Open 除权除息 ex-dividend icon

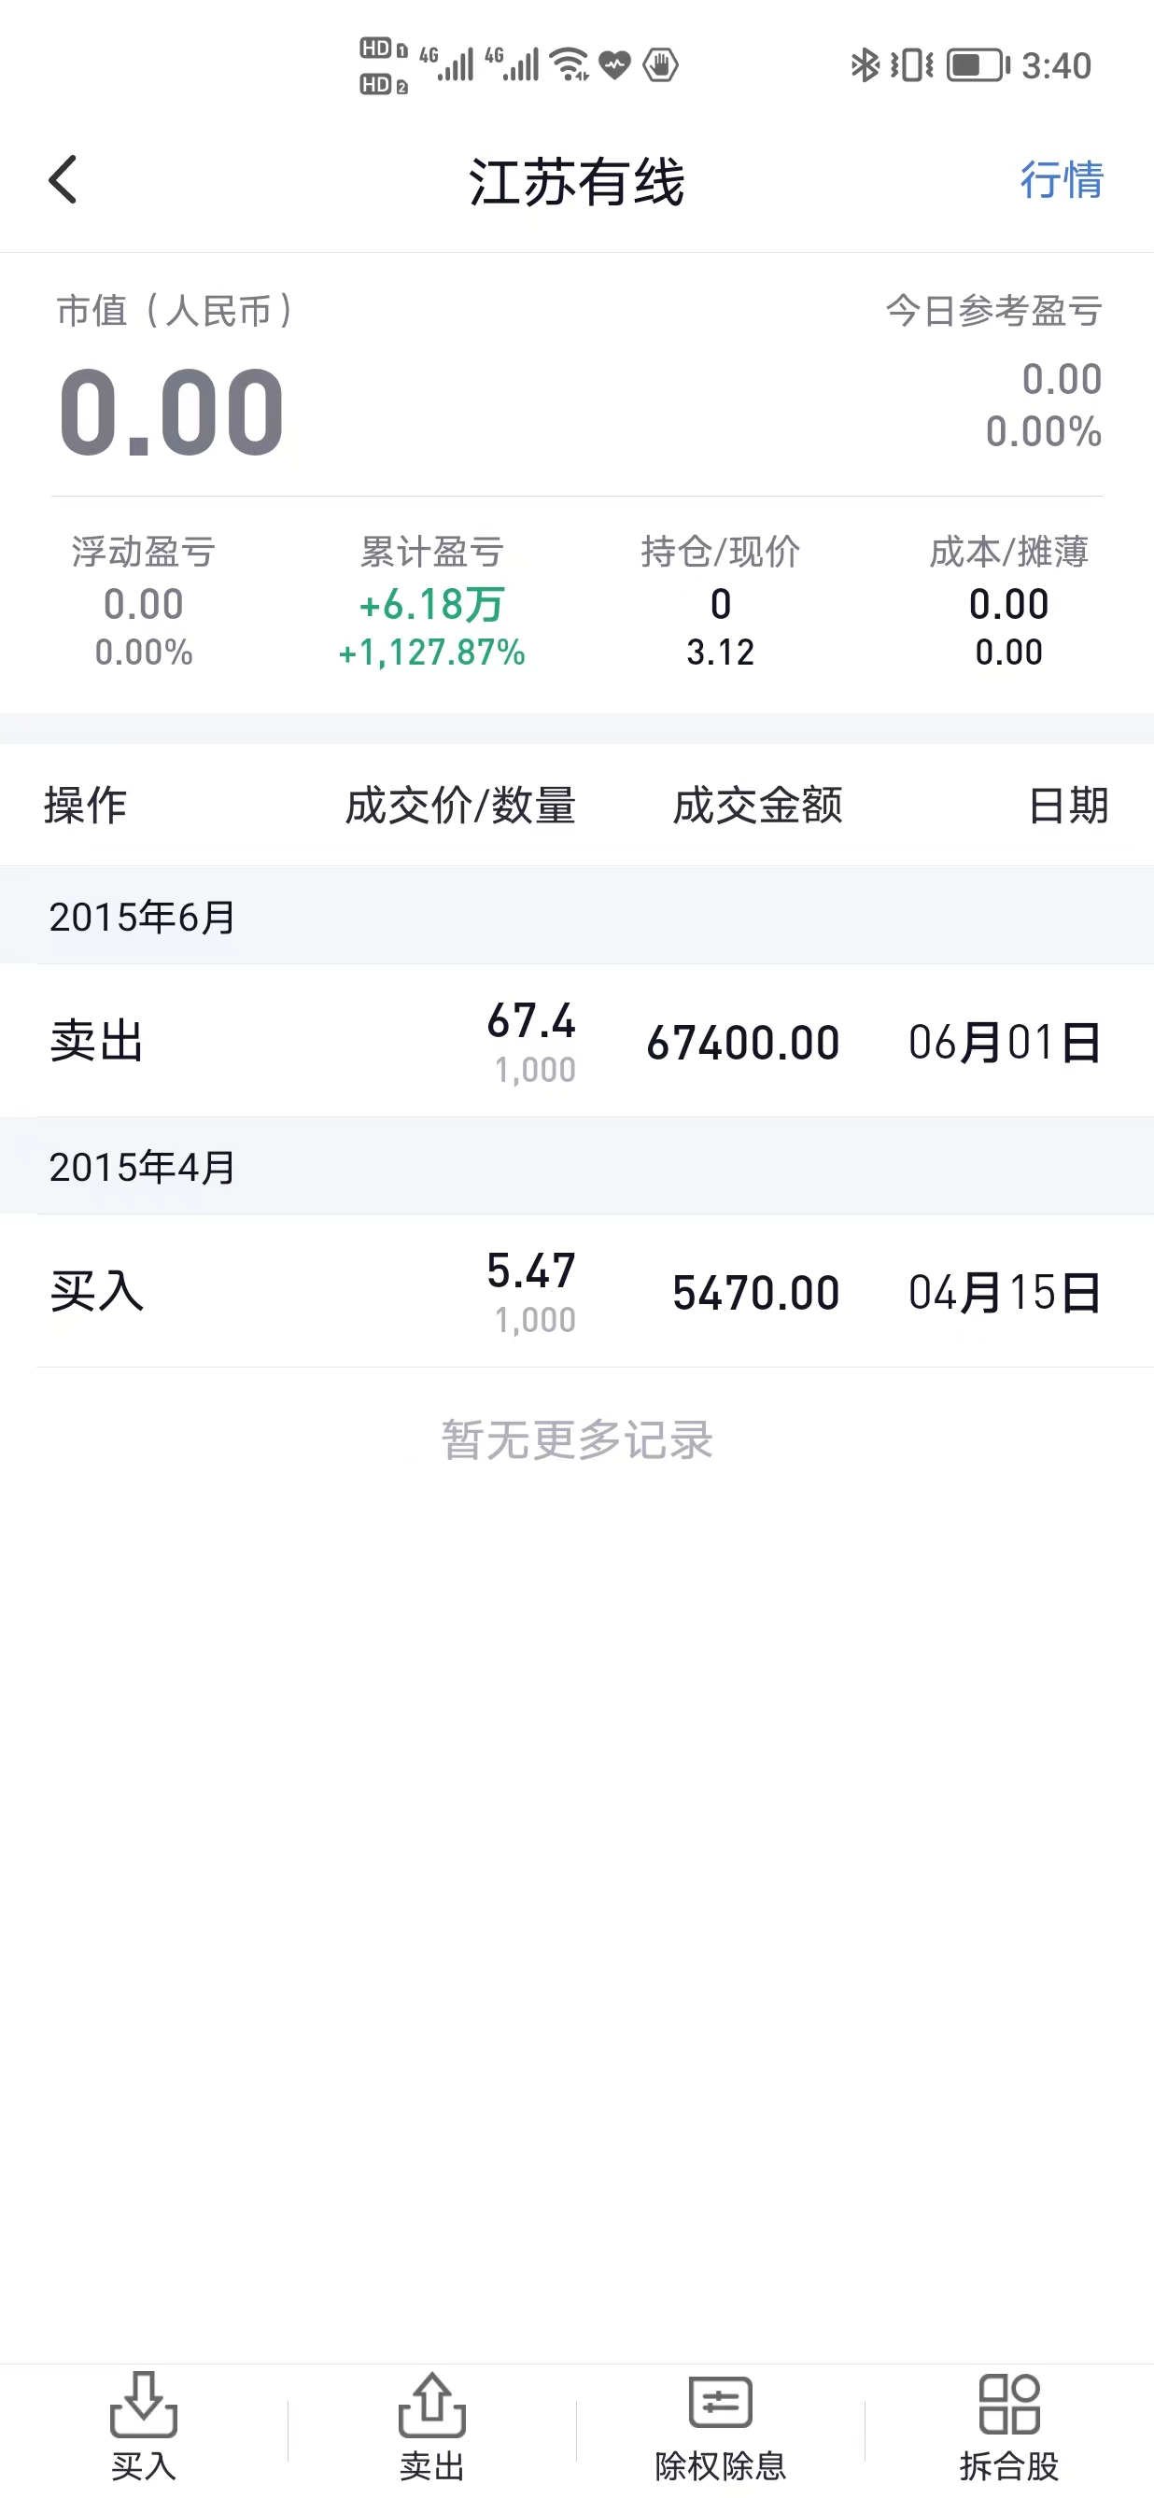pyautogui.click(x=720, y=2405)
